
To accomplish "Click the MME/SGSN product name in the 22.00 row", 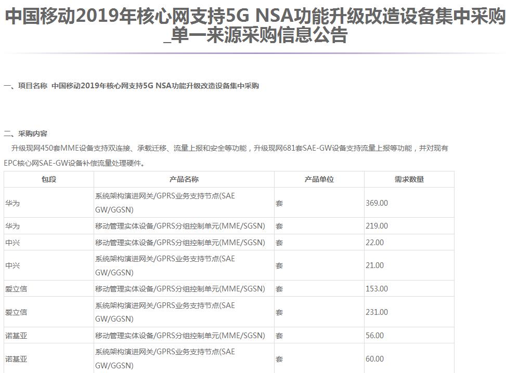I will [180, 243].
